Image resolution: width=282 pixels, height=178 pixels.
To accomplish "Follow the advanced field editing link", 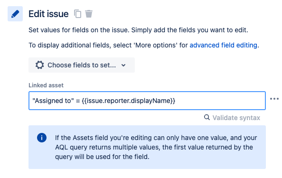I will 224,45.
